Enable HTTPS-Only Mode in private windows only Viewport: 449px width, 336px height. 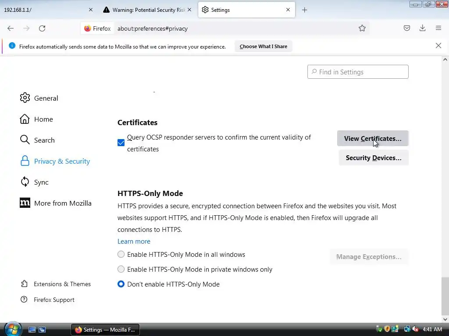pos(121,269)
